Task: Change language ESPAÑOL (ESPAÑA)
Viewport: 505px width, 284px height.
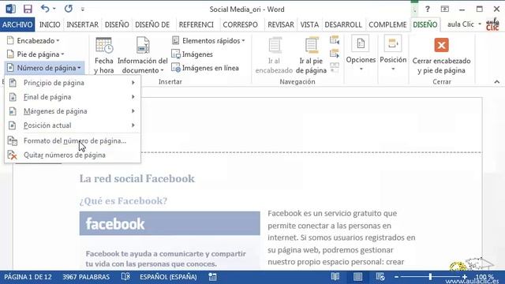Action: 168,277
